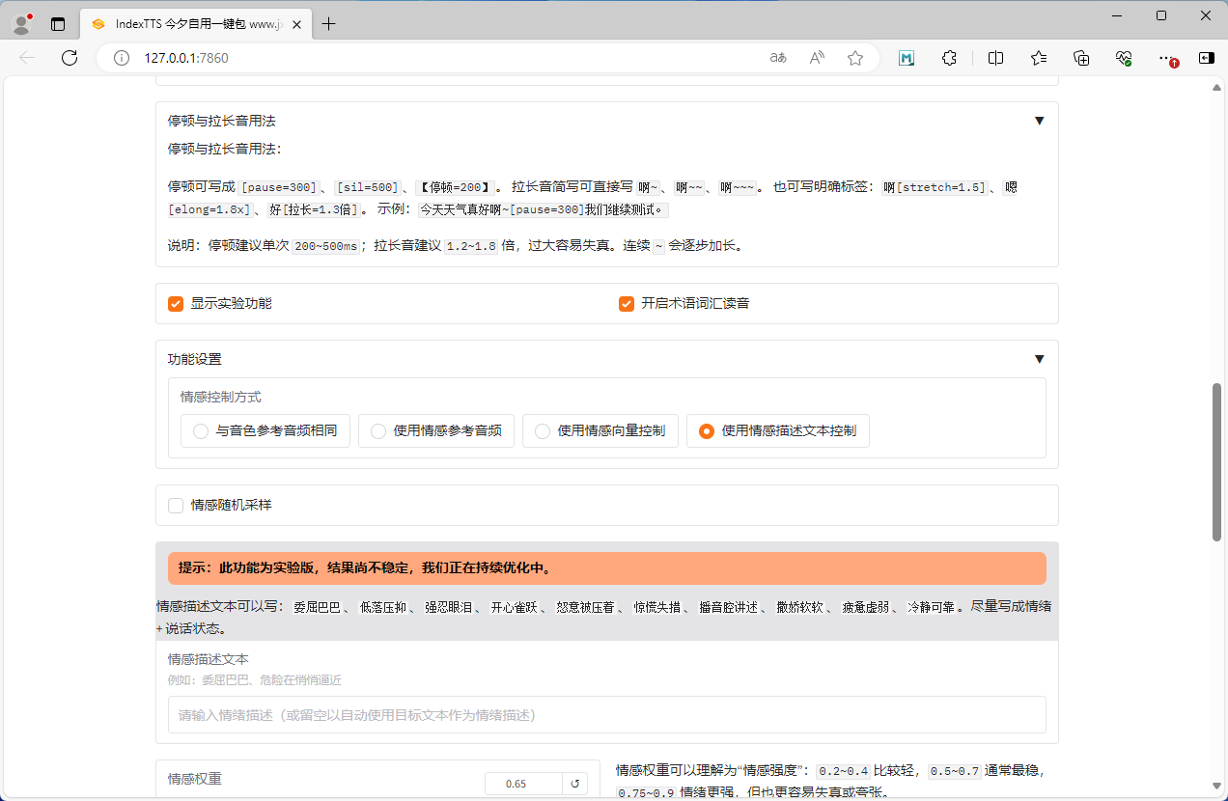Click the Read aloud icon in address bar
The width and height of the screenshot is (1228, 801).
point(817,58)
